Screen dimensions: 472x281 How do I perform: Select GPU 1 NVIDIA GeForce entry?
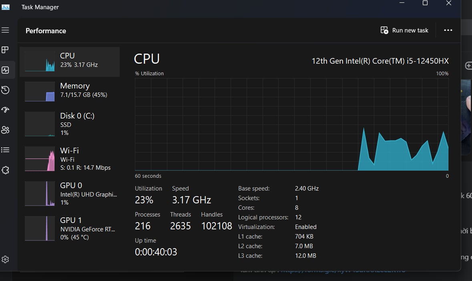(x=70, y=228)
